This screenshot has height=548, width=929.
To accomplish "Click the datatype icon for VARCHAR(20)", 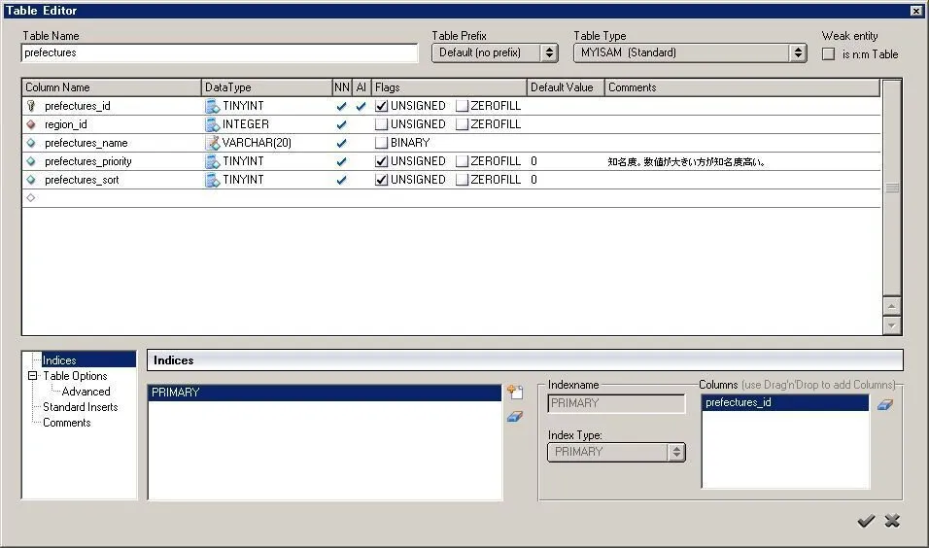I will click(x=213, y=143).
